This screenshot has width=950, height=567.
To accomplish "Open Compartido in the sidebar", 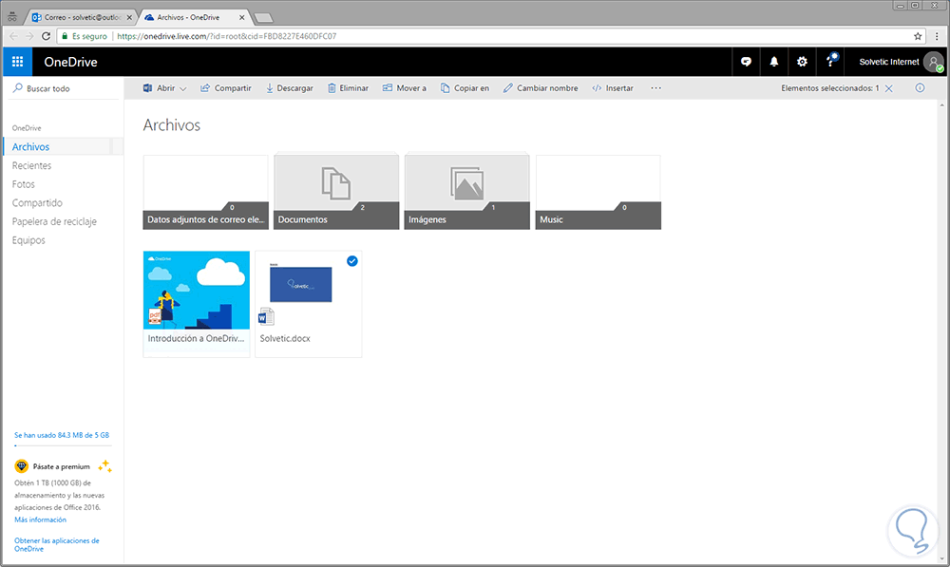I will [37, 203].
